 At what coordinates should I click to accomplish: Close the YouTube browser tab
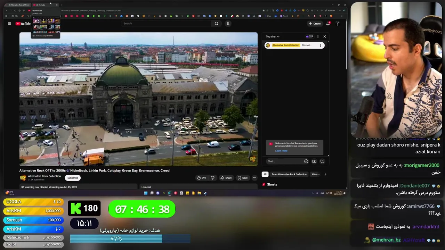pyautogui.click(x=57, y=5)
